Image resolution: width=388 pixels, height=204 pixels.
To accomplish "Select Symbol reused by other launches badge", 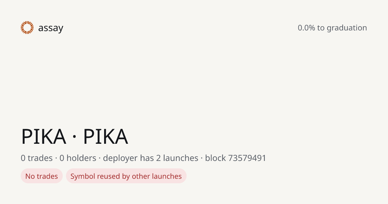I will [126, 176].
